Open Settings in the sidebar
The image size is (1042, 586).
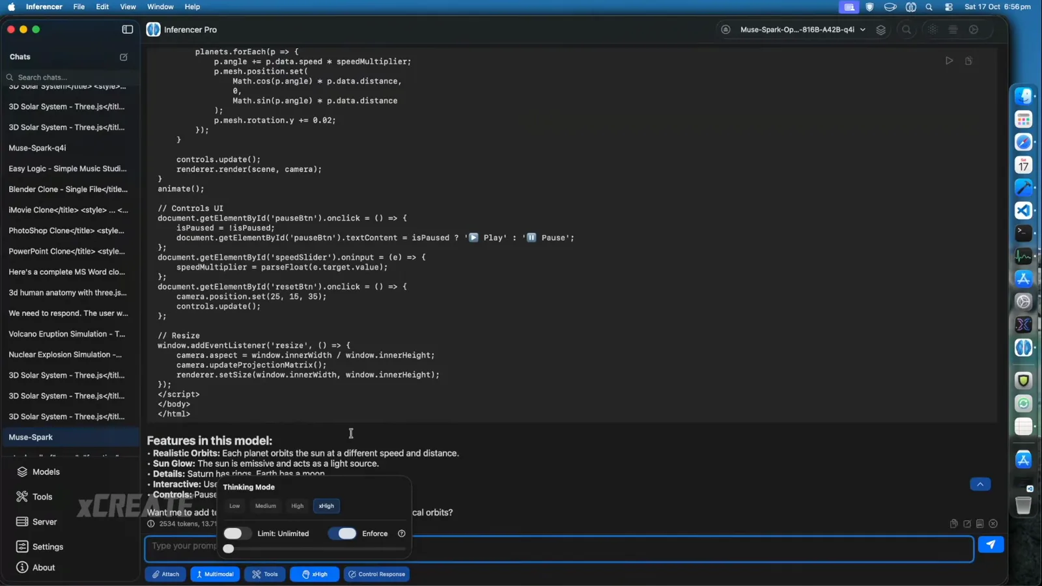[x=40, y=547]
